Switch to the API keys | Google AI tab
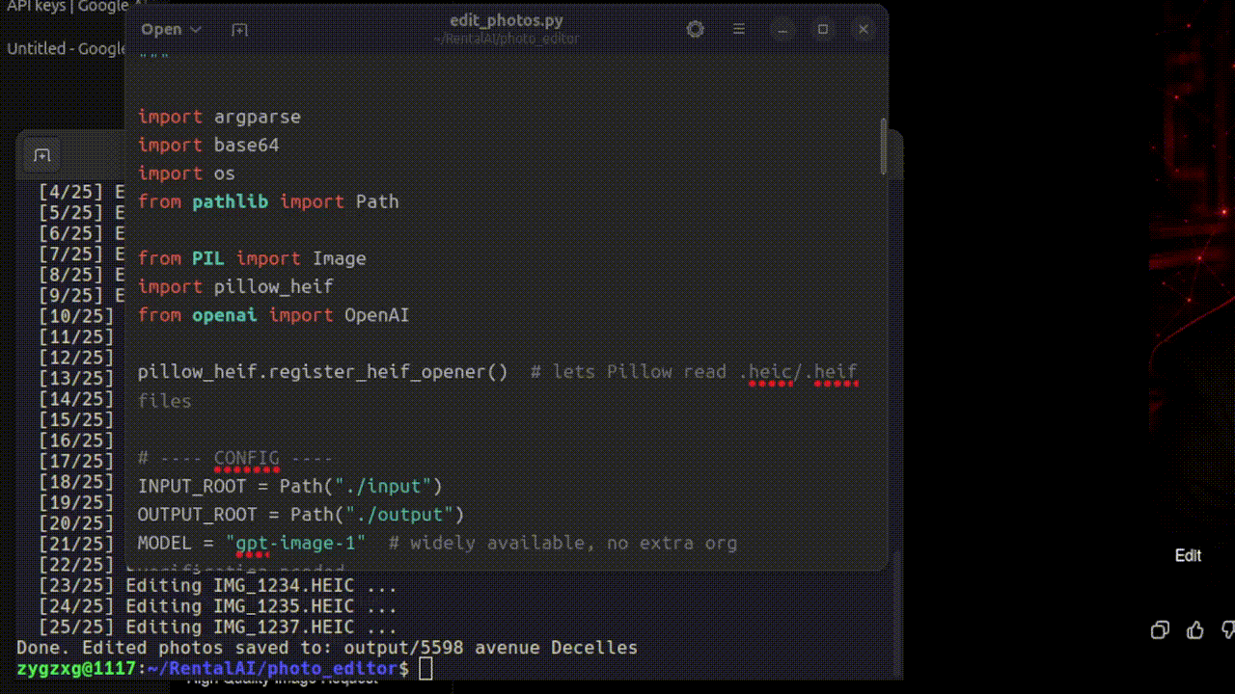 67,7
